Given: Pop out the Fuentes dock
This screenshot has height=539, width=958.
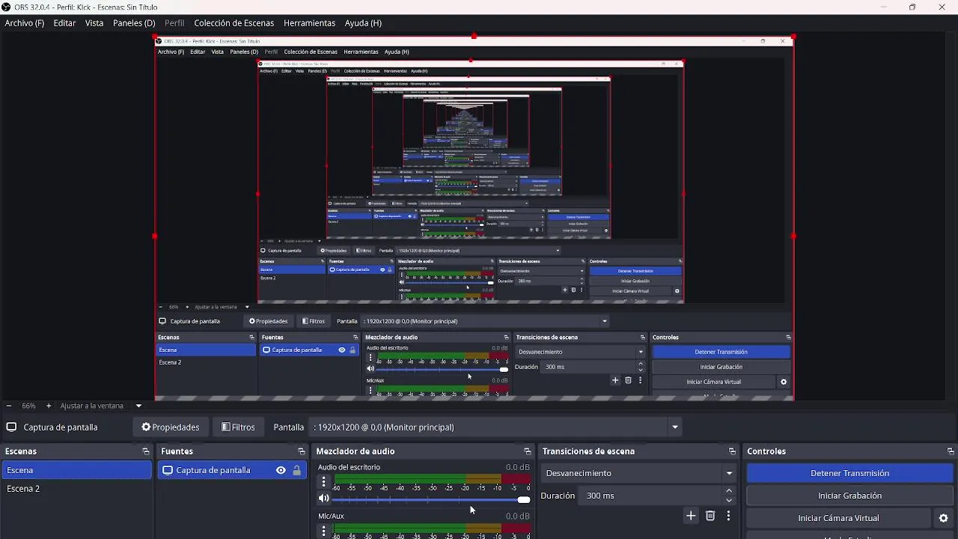Looking at the screenshot, I should coord(302,451).
